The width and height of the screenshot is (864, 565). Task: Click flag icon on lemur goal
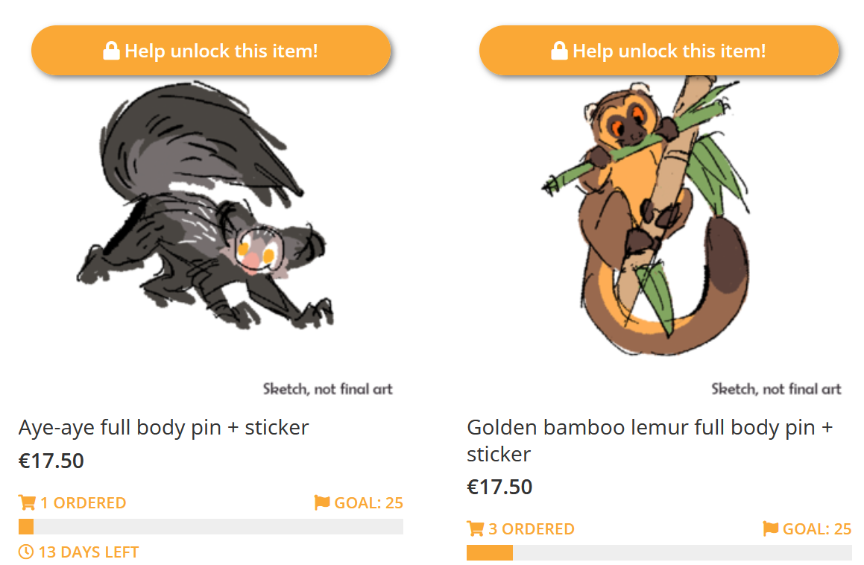(771, 529)
